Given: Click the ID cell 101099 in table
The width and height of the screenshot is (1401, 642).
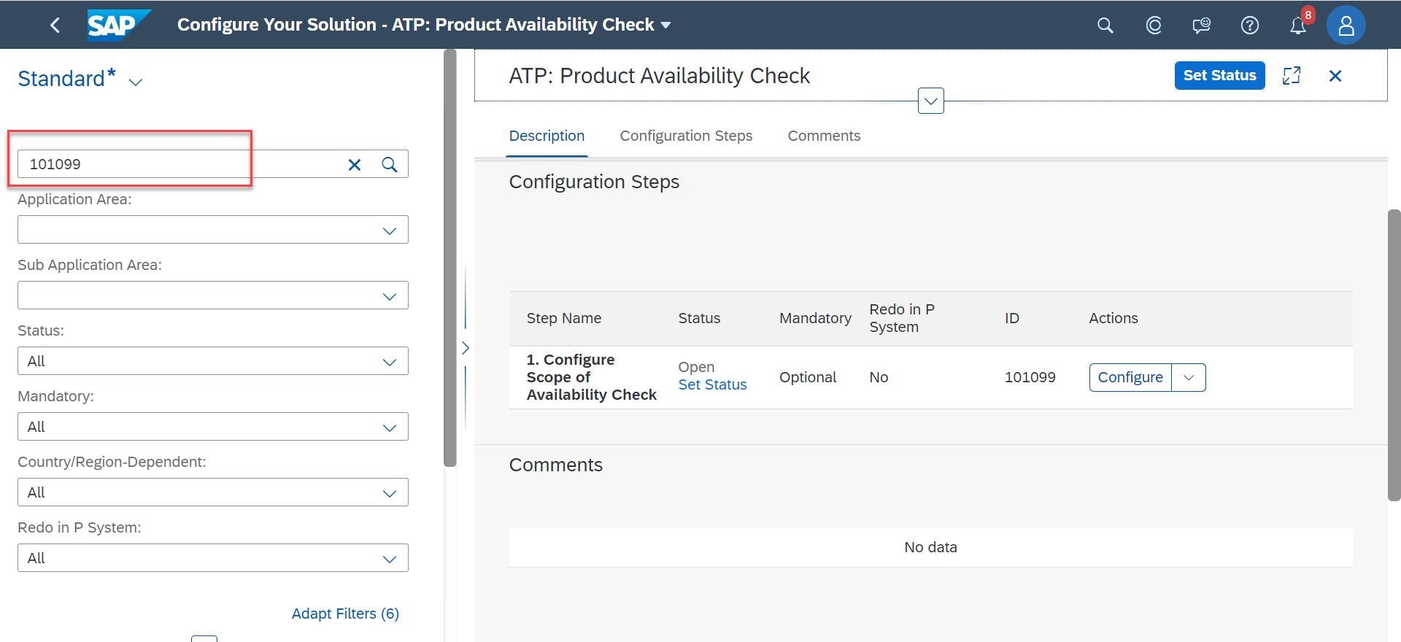Looking at the screenshot, I should point(1030,378).
